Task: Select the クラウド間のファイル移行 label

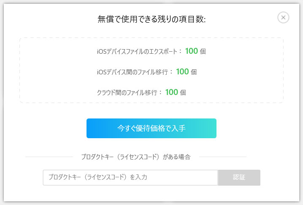Action: (129, 92)
